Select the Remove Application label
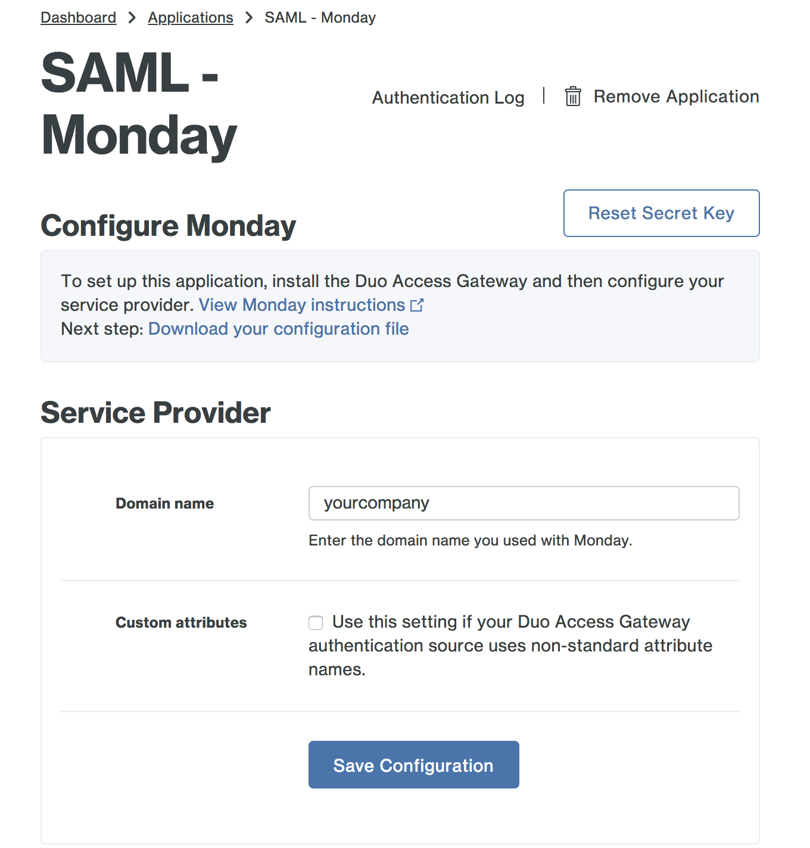Image resolution: width=810 pixels, height=848 pixels. (x=676, y=96)
